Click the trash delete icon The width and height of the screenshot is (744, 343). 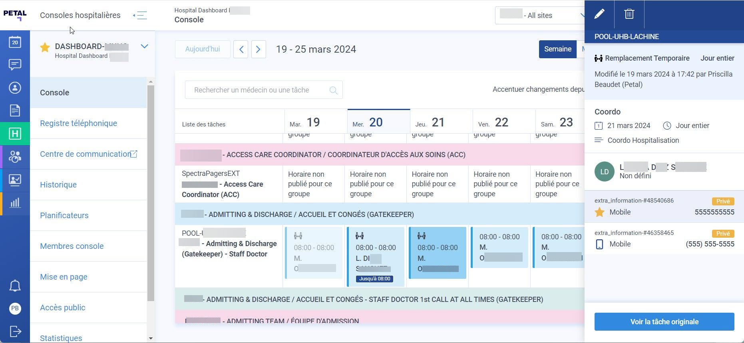(629, 14)
